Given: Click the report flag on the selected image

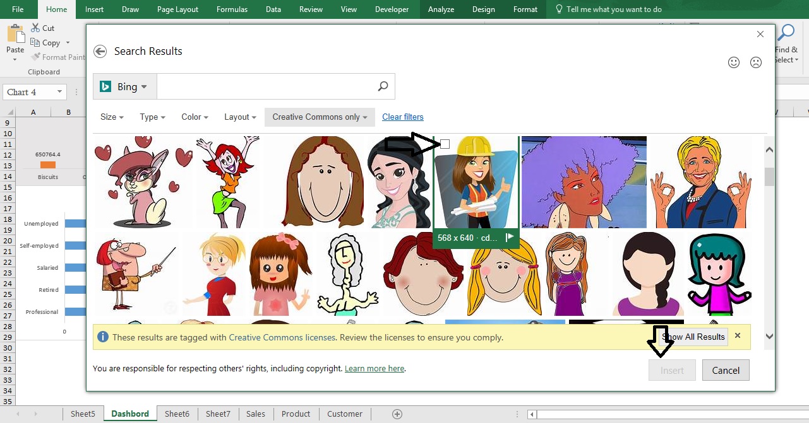Looking at the screenshot, I should tap(510, 238).
